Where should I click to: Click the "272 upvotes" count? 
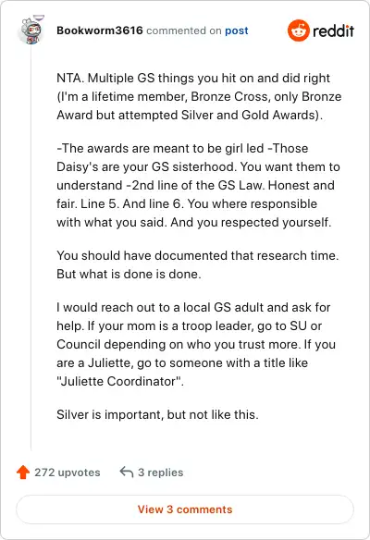click(x=68, y=472)
